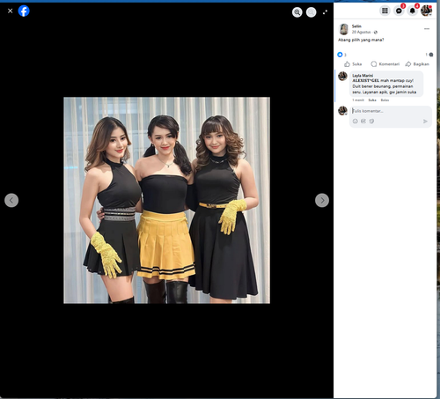Open Messenger chats icon
440x399 pixels.
(399, 11)
